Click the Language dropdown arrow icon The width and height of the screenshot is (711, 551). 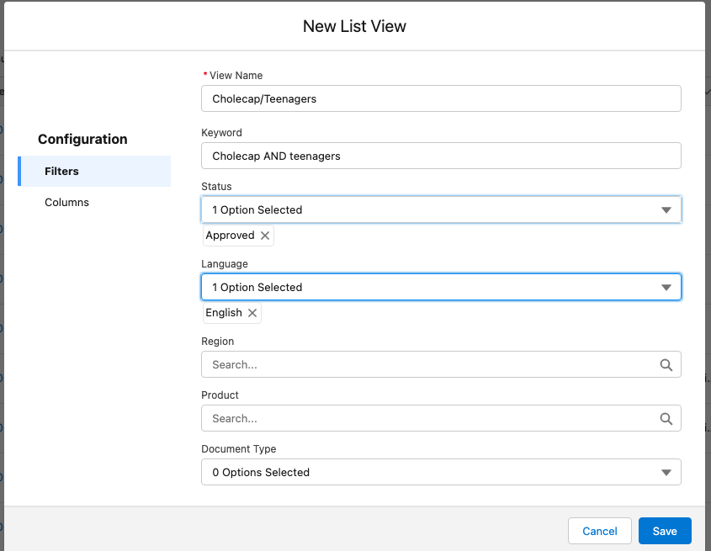point(666,288)
